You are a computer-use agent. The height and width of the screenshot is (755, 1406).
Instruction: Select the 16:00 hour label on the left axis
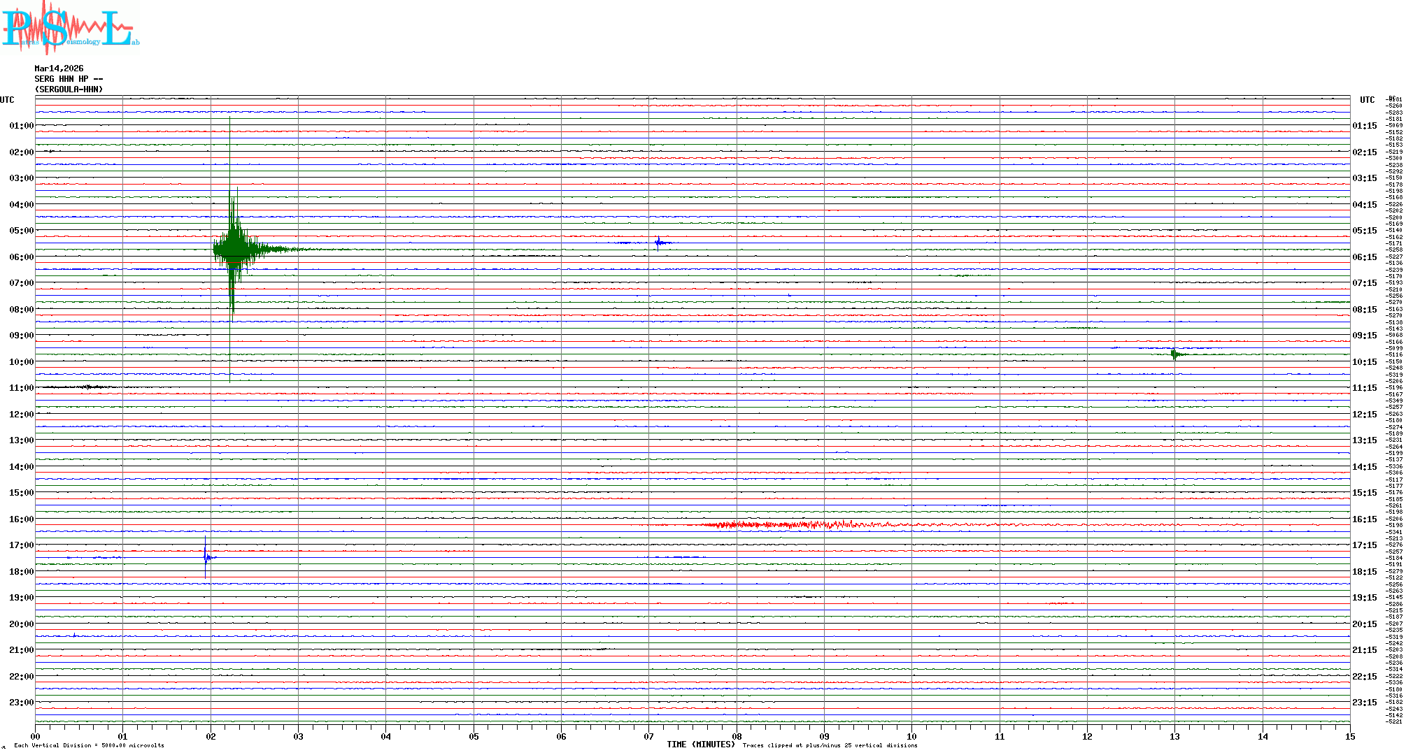21,519
